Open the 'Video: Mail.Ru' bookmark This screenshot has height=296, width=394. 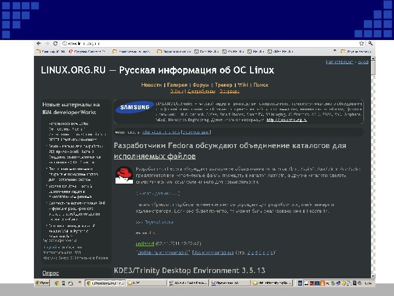point(280,52)
